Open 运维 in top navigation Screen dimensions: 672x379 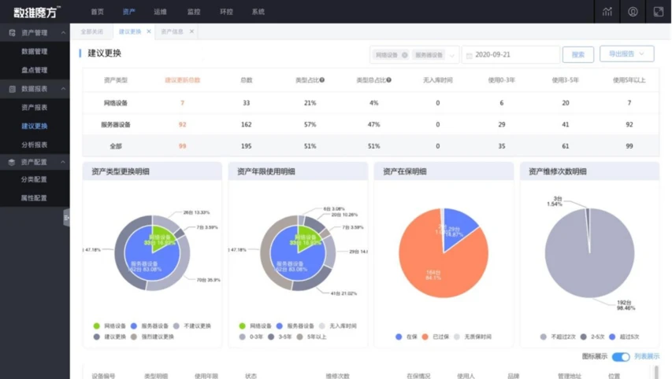click(x=160, y=12)
